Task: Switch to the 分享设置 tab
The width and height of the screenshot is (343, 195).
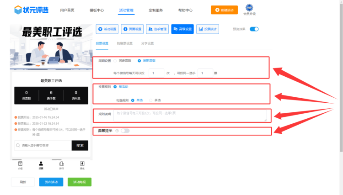Action: pyautogui.click(x=147, y=43)
